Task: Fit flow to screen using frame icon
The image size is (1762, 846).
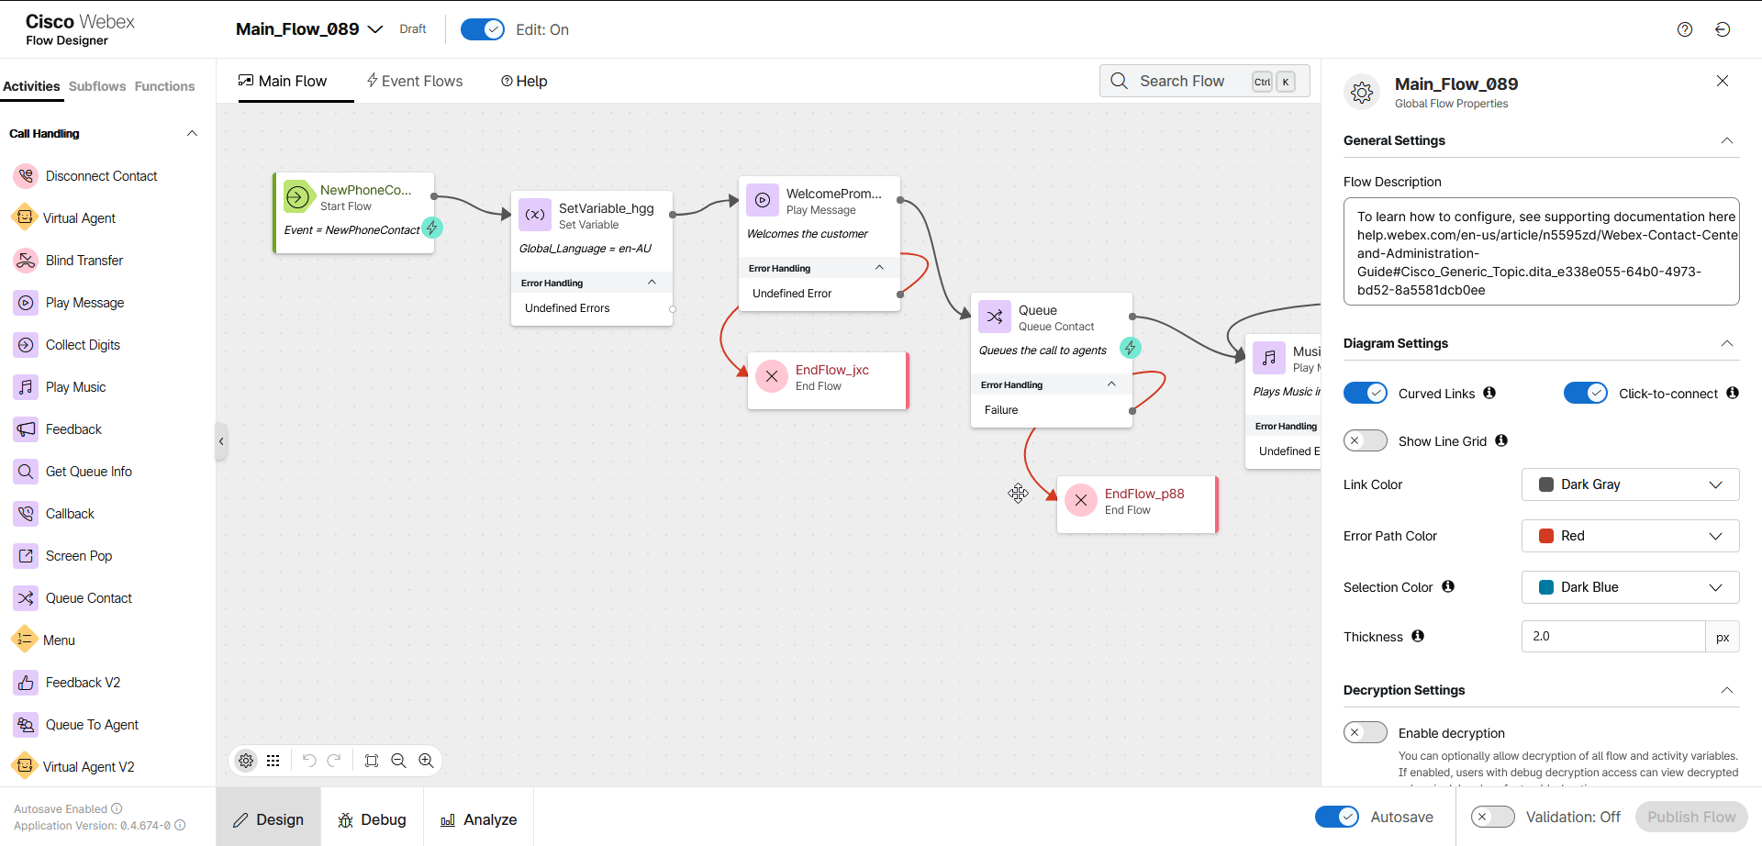Action: click(x=372, y=761)
